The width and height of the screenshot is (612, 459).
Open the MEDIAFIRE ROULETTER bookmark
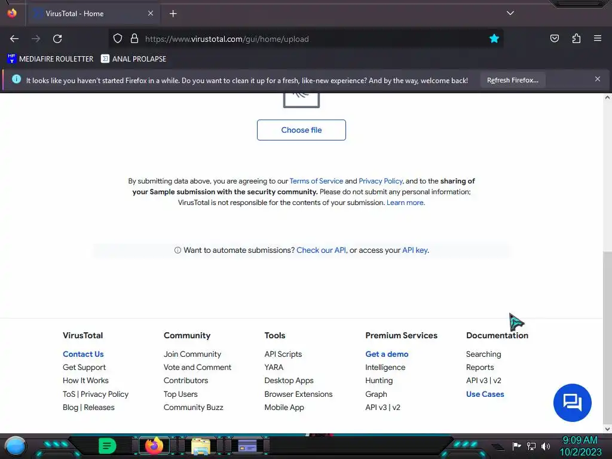[x=50, y=59]
